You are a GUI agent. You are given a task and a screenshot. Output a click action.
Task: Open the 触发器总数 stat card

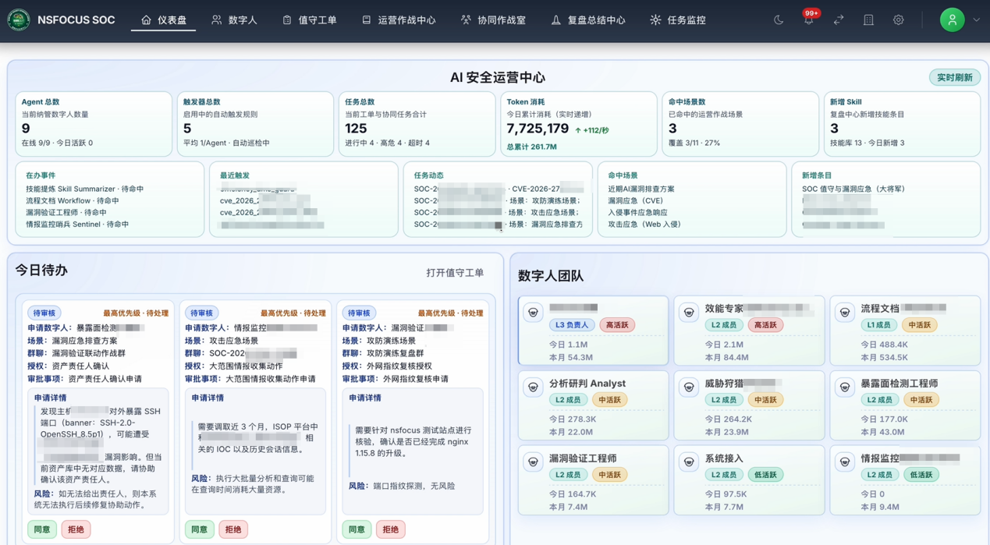pos(255,124)
